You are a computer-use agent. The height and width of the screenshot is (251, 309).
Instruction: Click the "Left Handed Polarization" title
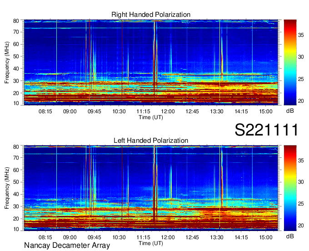[x=151, y=141]
